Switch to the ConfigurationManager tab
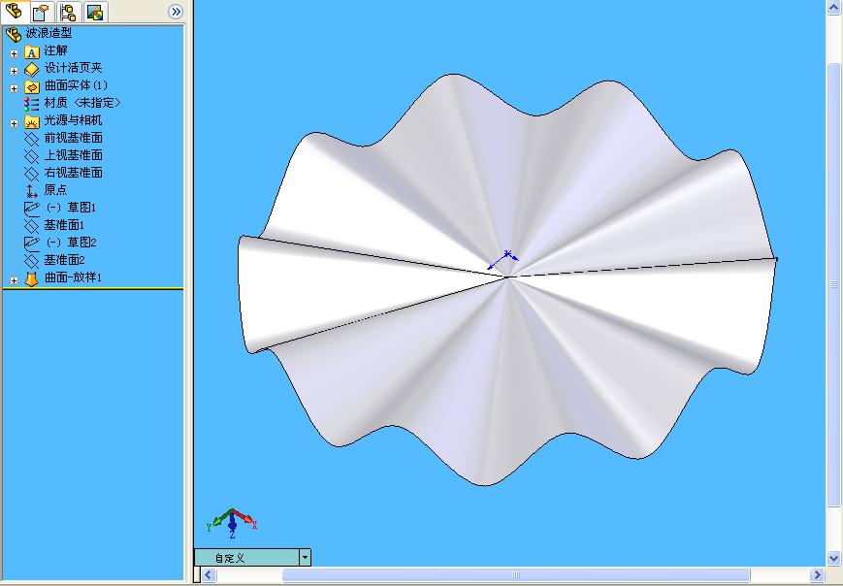 (68, 12)
